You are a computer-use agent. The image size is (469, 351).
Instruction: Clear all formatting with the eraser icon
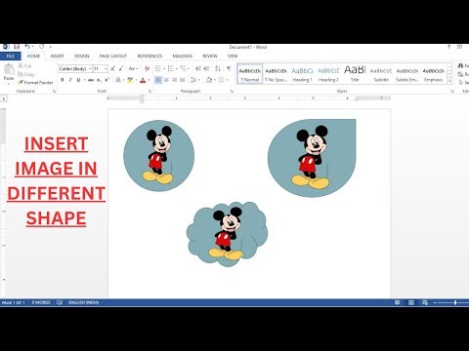click(147, 69)
